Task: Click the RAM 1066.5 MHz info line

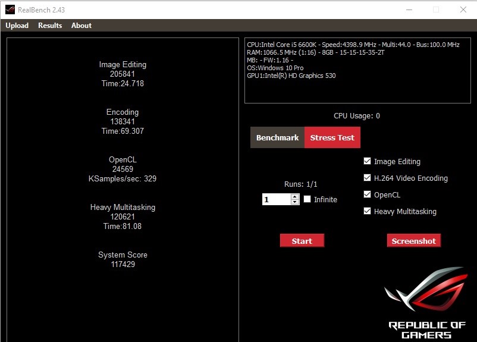Action: 316,52
